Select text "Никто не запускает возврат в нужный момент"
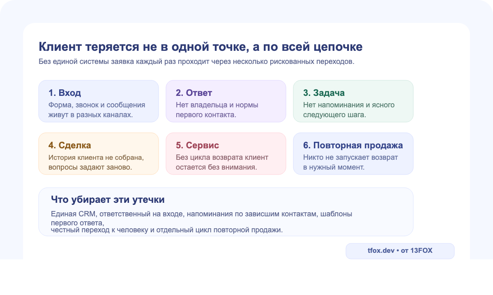 click(x=350, y=162)
